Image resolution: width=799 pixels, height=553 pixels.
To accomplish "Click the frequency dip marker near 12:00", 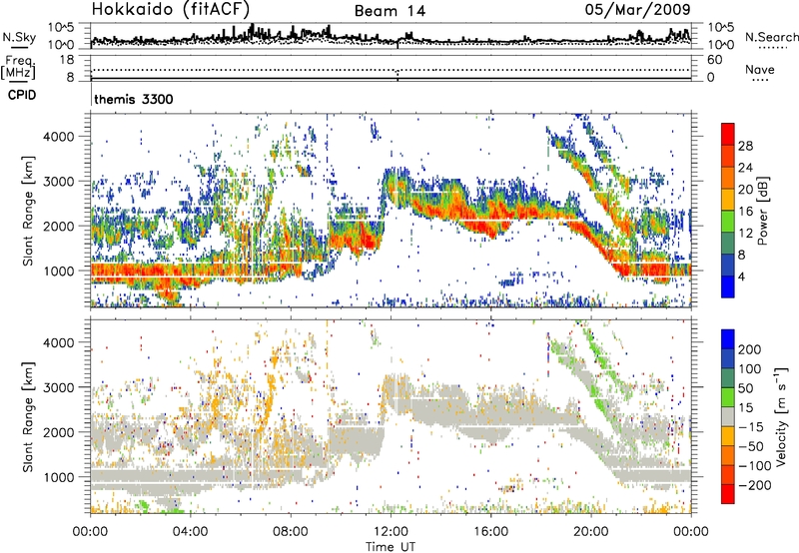I will pyautogui.click(x=398, y=74).
